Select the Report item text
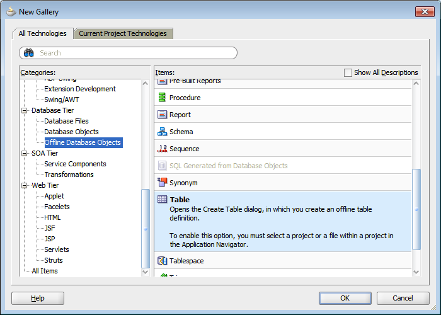The height and width of the screenshot is (315, 441). (180, 115)
